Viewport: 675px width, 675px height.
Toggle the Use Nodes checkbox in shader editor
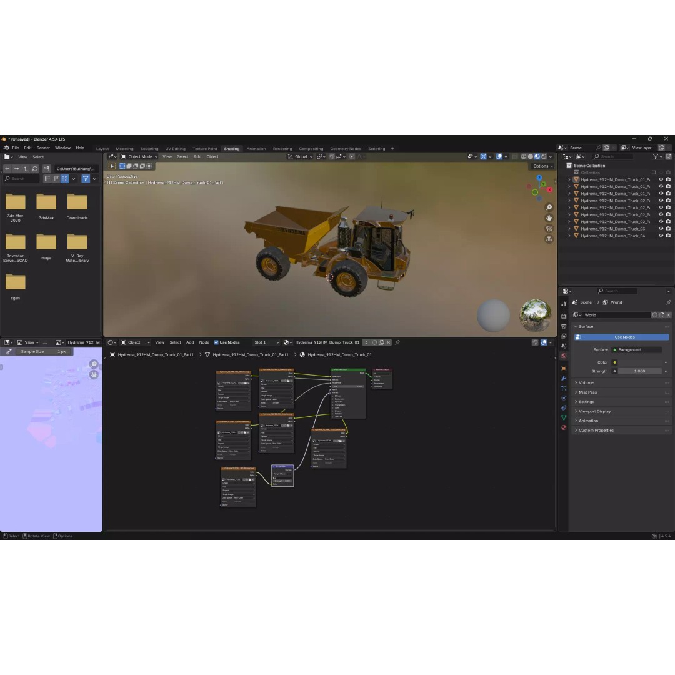[216, 342]
